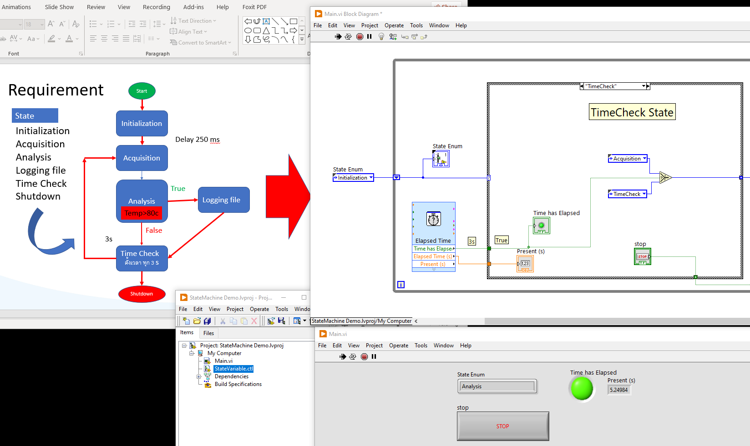
Task: Switch to Files tab in project explorer
Action: pyautogui.click(x=208, y=333)
